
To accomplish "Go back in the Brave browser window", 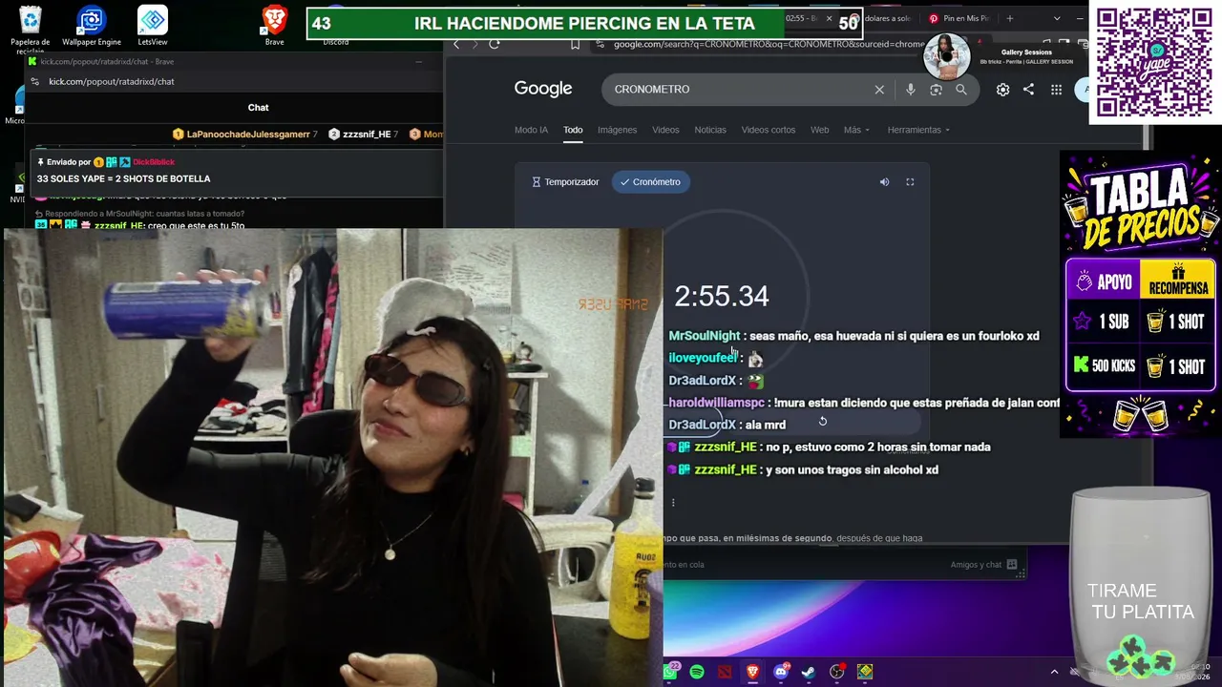I will [456, 44].
